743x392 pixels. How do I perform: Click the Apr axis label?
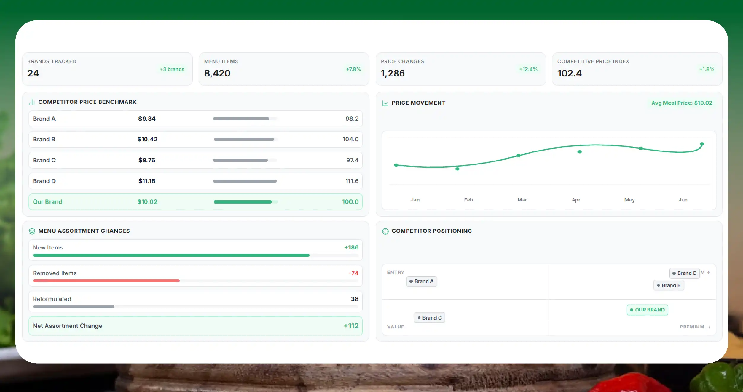coord(576,200)
